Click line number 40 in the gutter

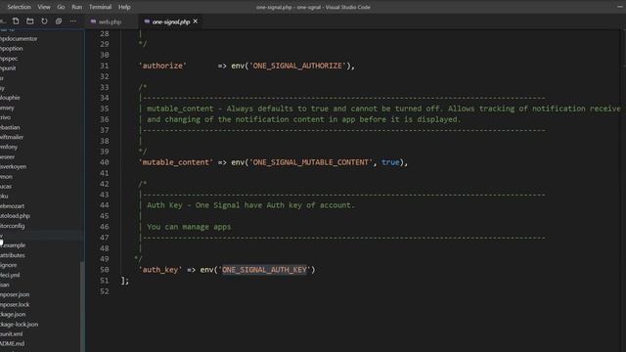105,162
